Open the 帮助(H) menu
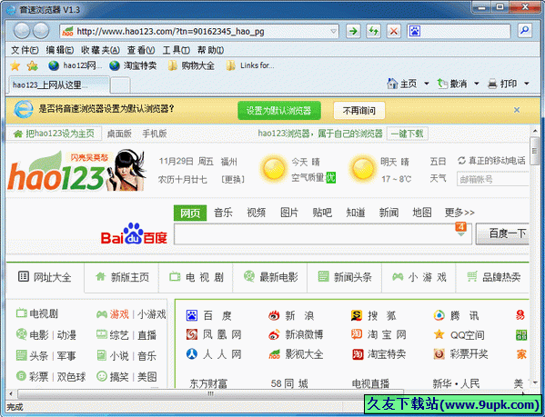The image size is (545, 417). [210, 50]
